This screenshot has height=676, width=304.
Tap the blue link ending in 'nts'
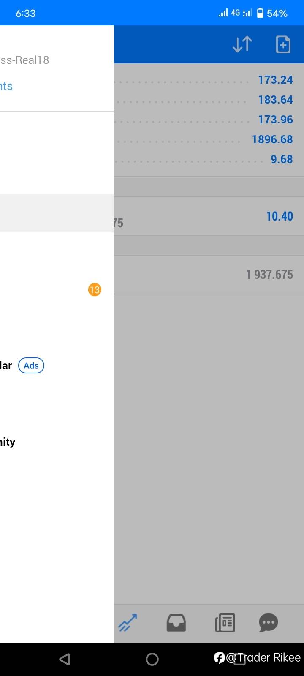[6, 86]
